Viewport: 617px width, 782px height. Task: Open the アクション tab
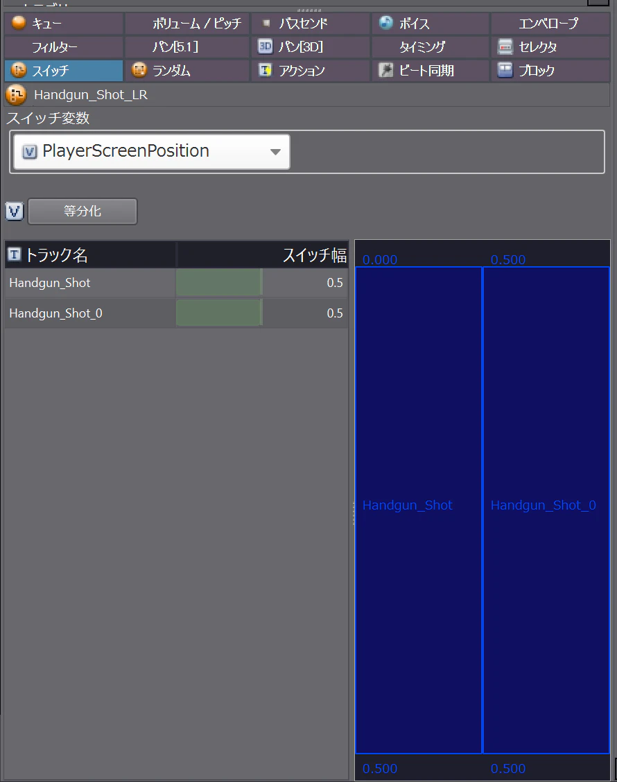[311, 70]
